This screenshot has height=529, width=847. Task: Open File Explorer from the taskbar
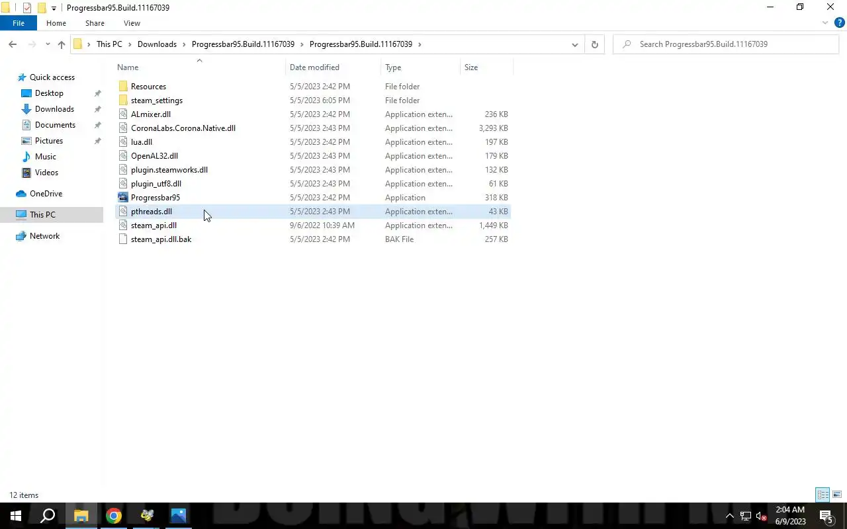tap(81, 516)
